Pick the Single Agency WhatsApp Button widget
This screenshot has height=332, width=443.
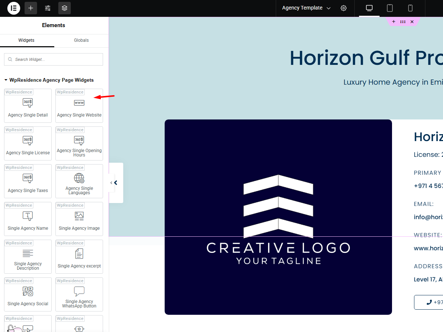click(x=79, y=295)
